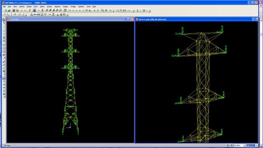Click the pan view toolbar icon

pos(65,10)
